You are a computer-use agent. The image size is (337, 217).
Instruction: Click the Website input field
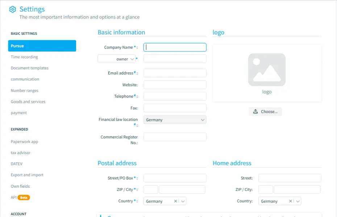pos(175,85)
